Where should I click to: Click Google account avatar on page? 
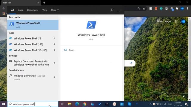coord(183,21)
